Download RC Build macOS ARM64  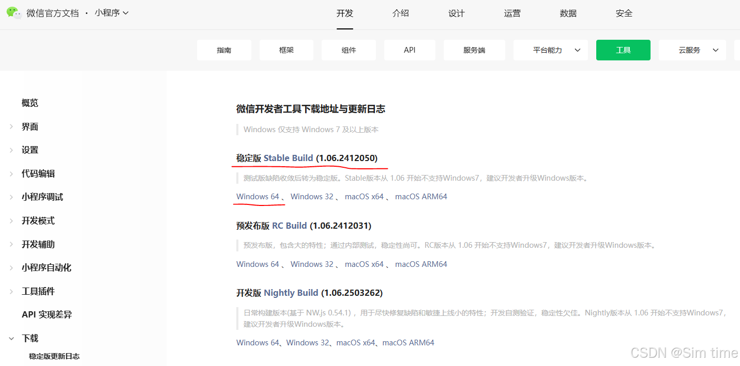click(x=421, y=264)
